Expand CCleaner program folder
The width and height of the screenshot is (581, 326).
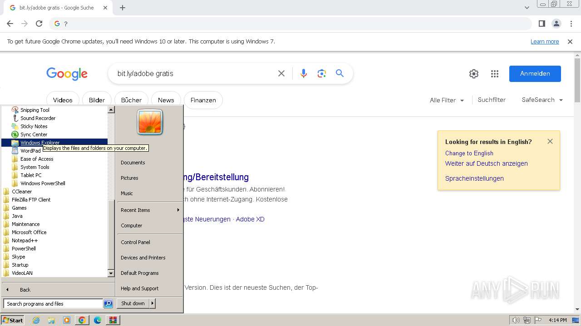[x=22, y=192]
